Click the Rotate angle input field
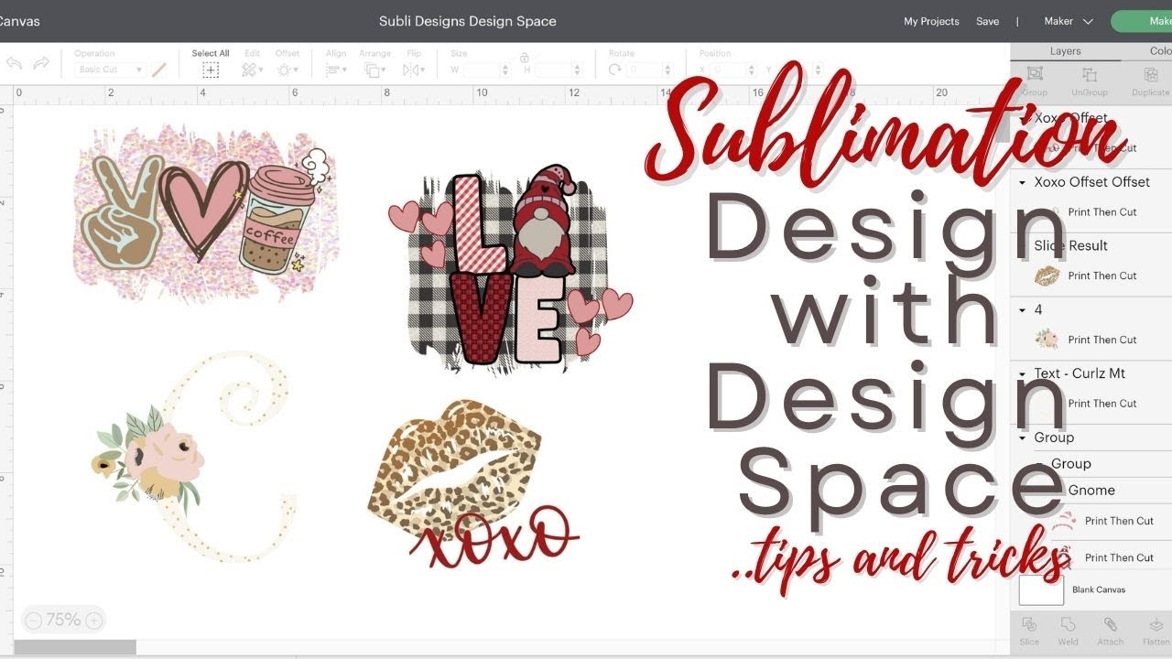 [x=646, y=70]
